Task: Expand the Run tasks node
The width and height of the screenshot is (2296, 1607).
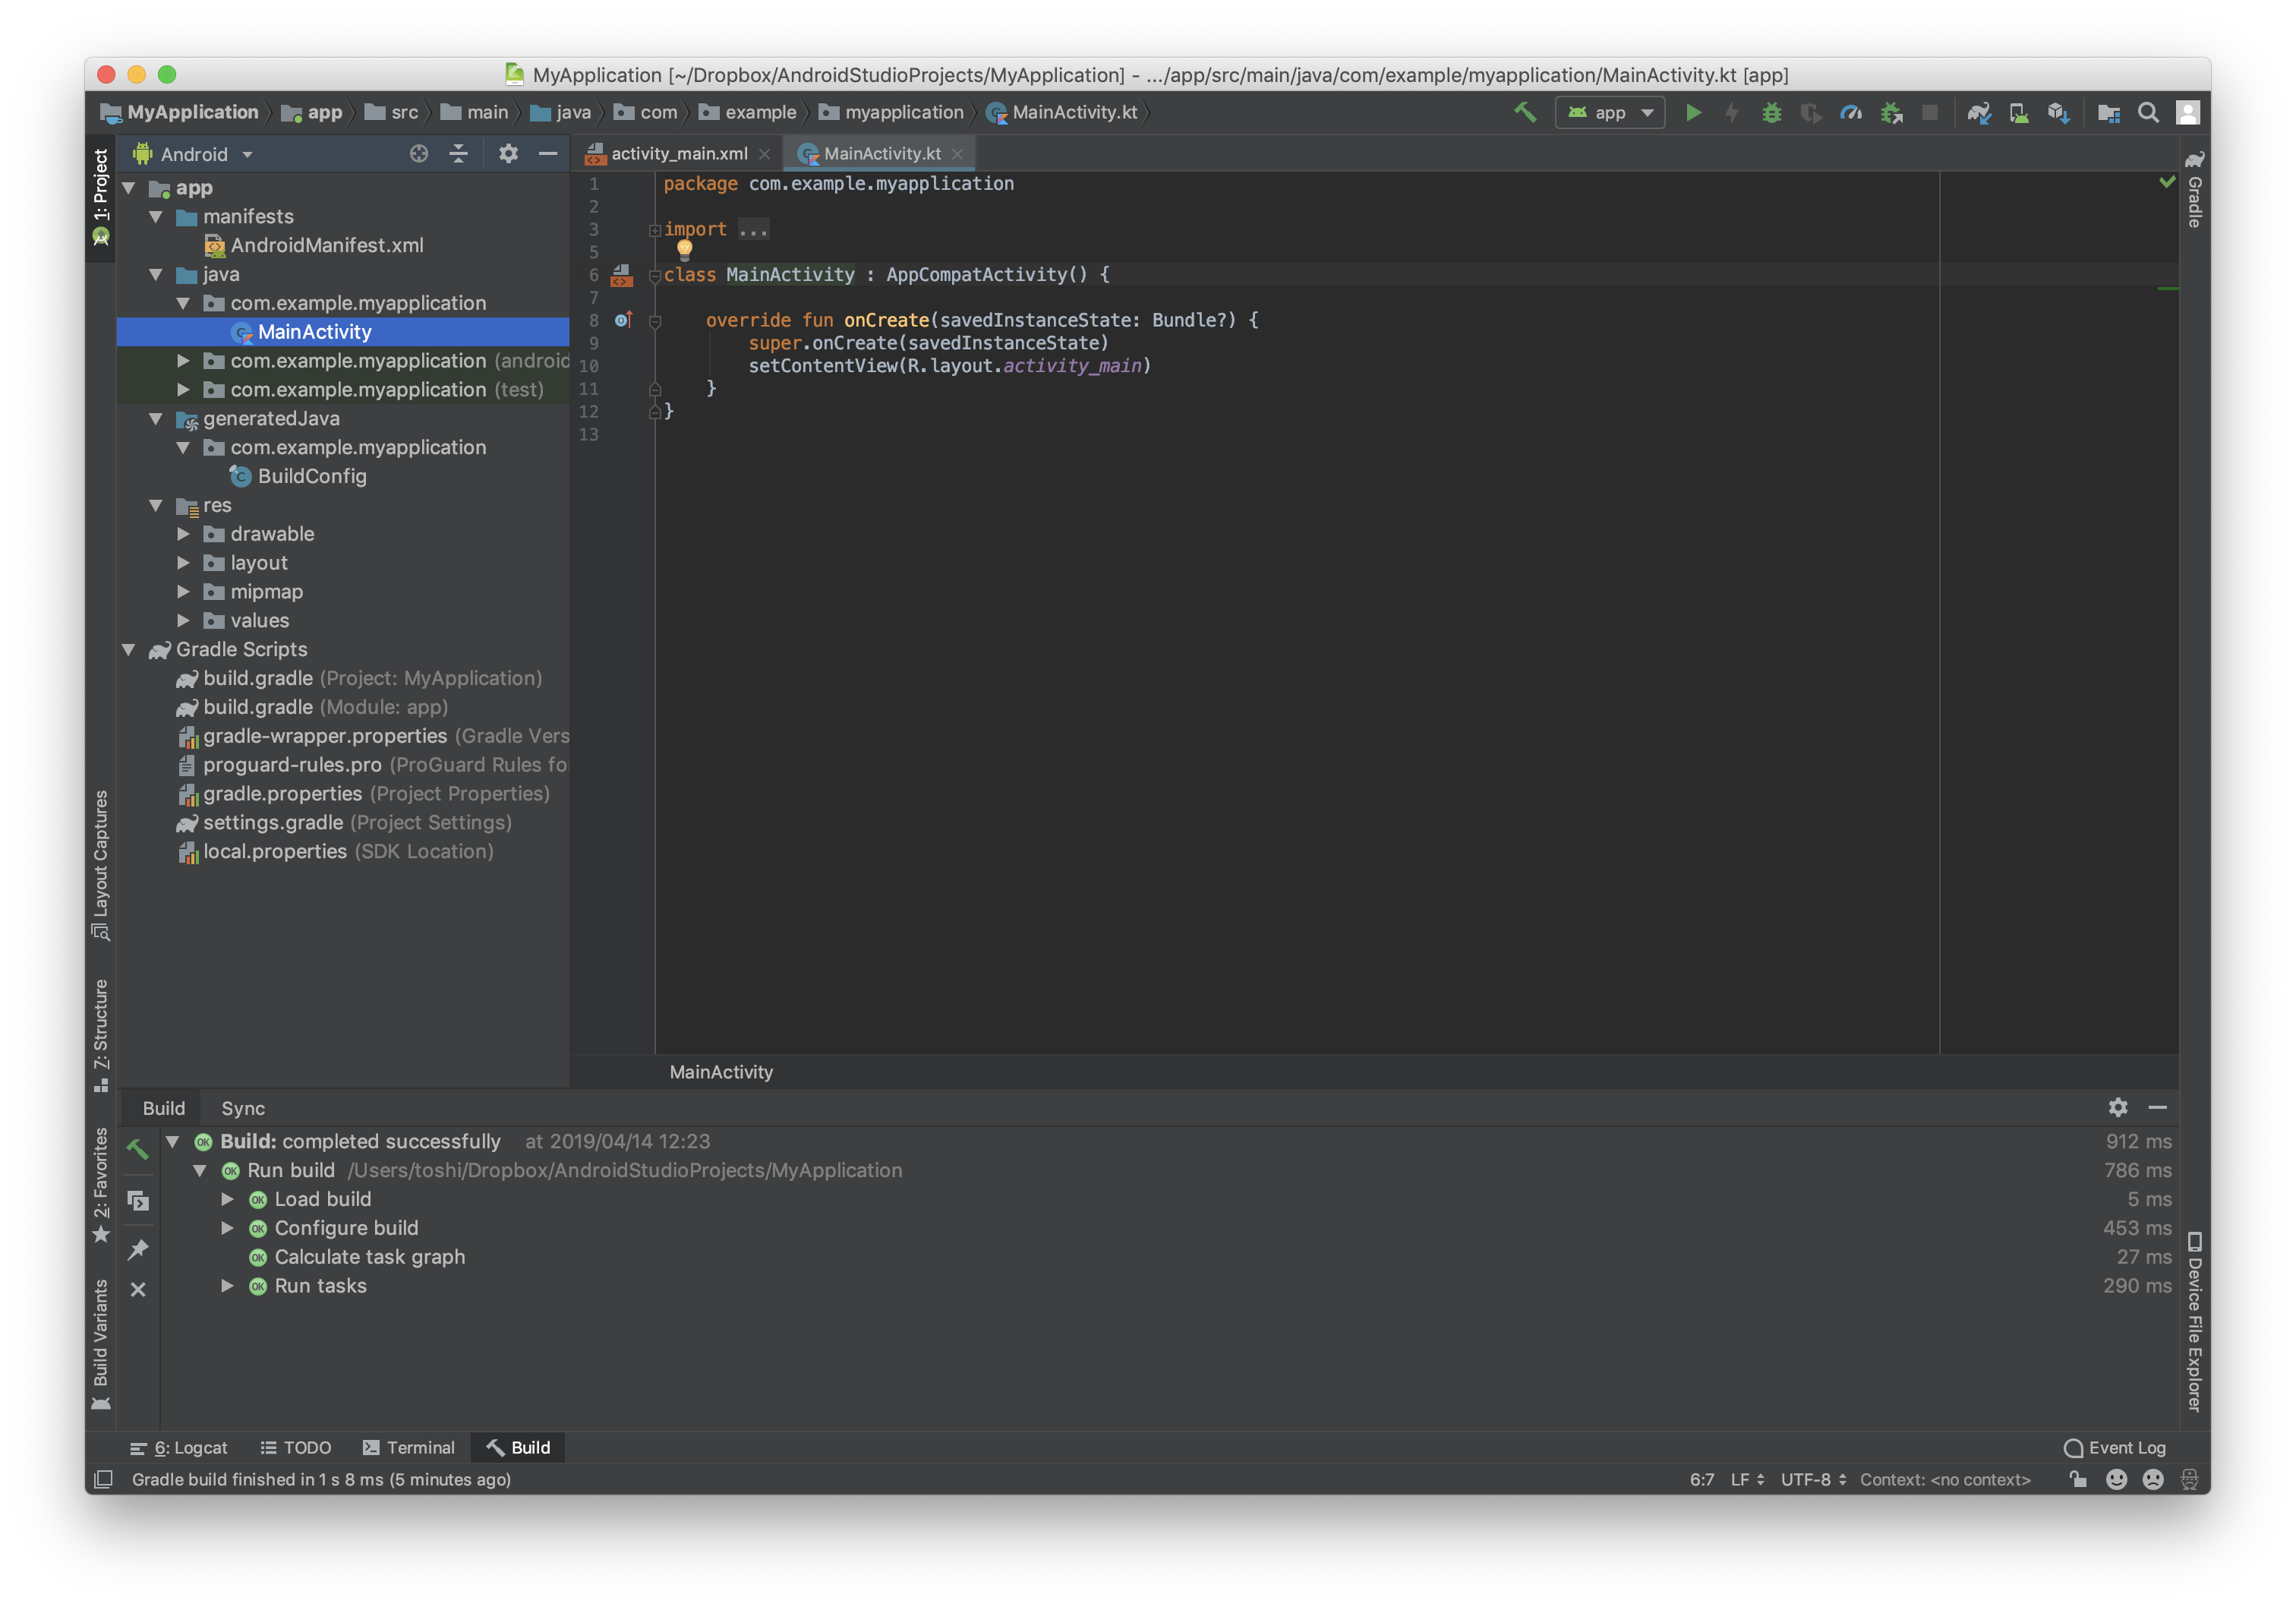Action: (x=228, y=1286)
